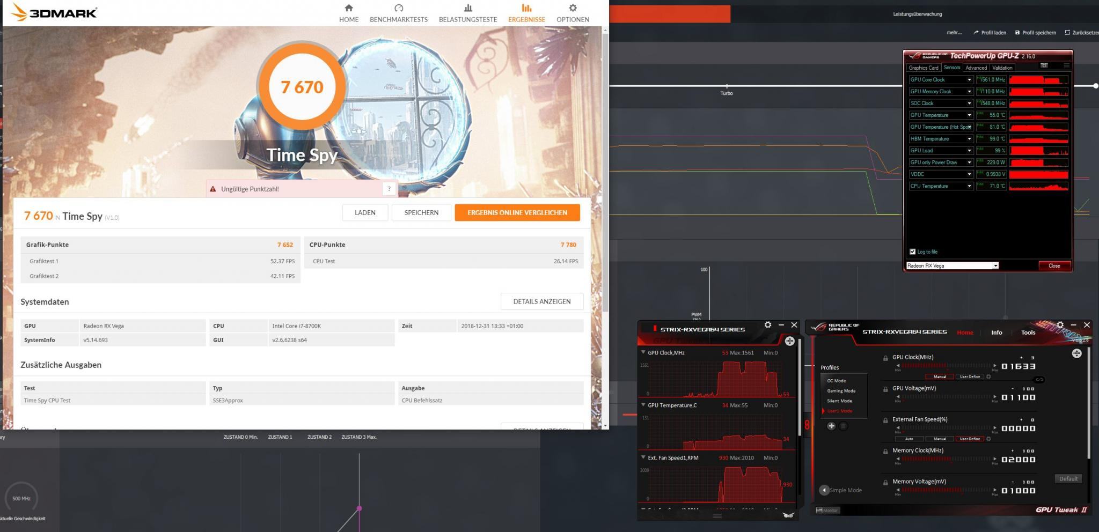The height and width of the screenshot is (532, 1099).
Task: Click the lock icon beside External Fan Speed(%)
Action: pos(885,420)
